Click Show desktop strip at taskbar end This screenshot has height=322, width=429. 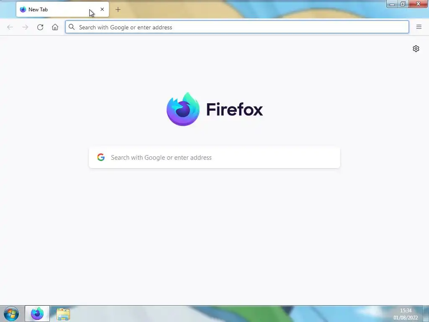426,314
